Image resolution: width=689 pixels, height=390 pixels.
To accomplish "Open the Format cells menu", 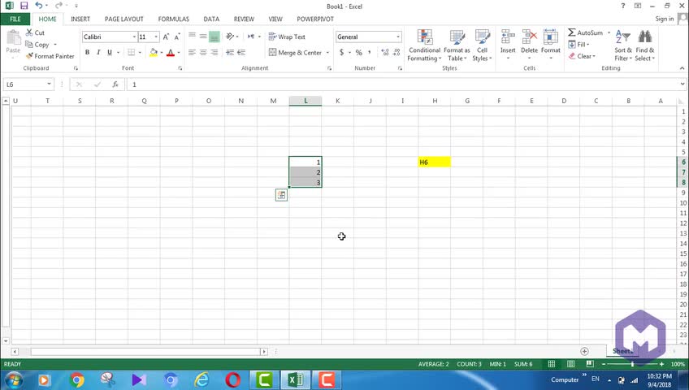I will coord(551,45).
